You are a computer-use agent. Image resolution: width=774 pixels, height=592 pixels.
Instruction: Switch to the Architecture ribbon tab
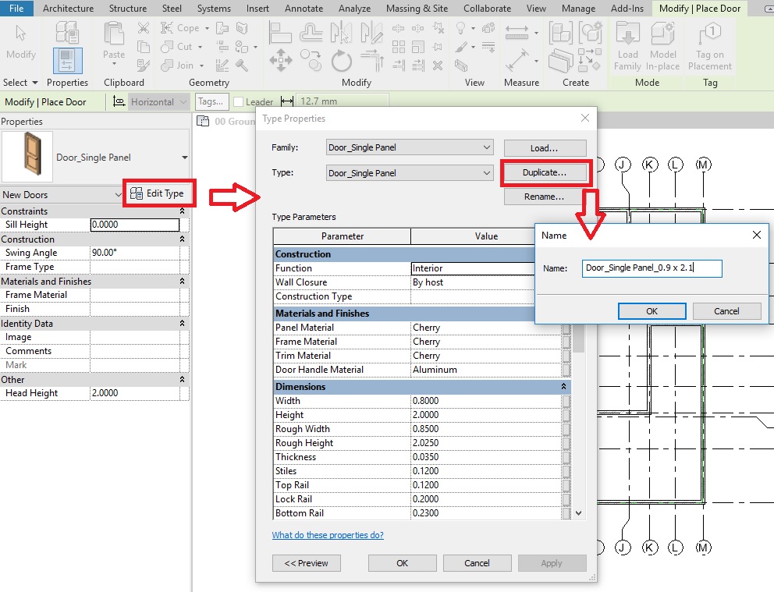point(68,9)
